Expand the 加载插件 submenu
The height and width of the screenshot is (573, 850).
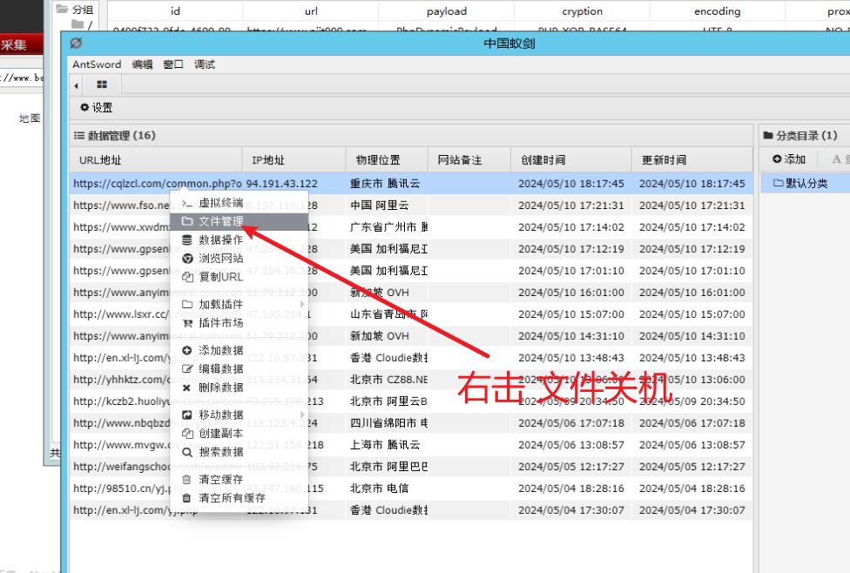click(220, 305)
